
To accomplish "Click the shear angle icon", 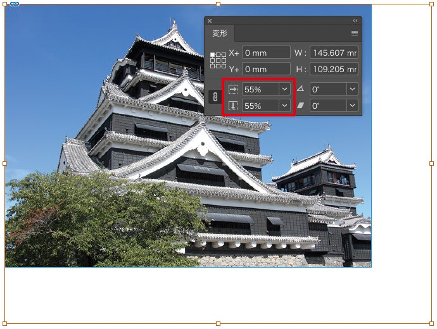I will tap(300, 106).
